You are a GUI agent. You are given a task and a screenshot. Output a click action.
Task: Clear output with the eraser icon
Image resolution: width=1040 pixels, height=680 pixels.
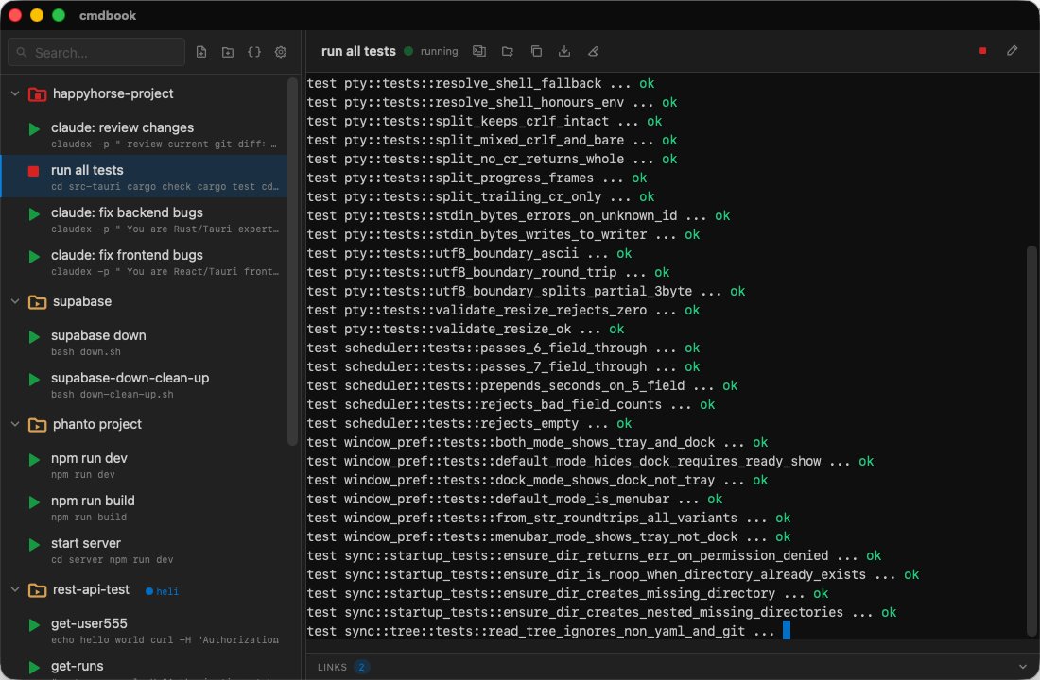pos(593,51)
